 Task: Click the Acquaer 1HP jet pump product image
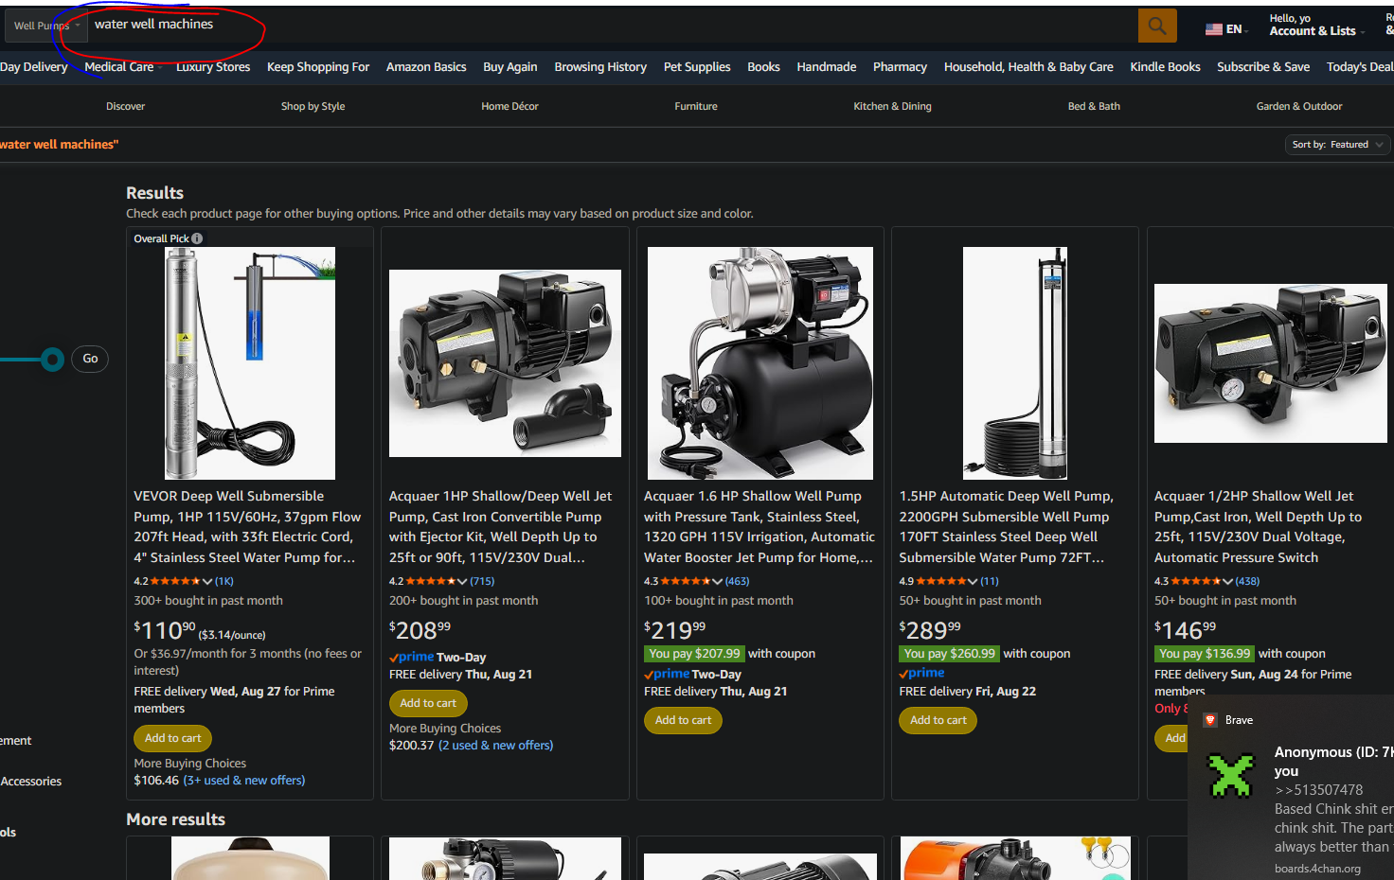(x=505, y=363)
